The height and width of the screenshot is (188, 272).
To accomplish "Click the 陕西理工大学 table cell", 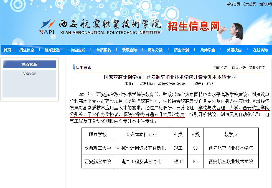I will pos(98,148).
